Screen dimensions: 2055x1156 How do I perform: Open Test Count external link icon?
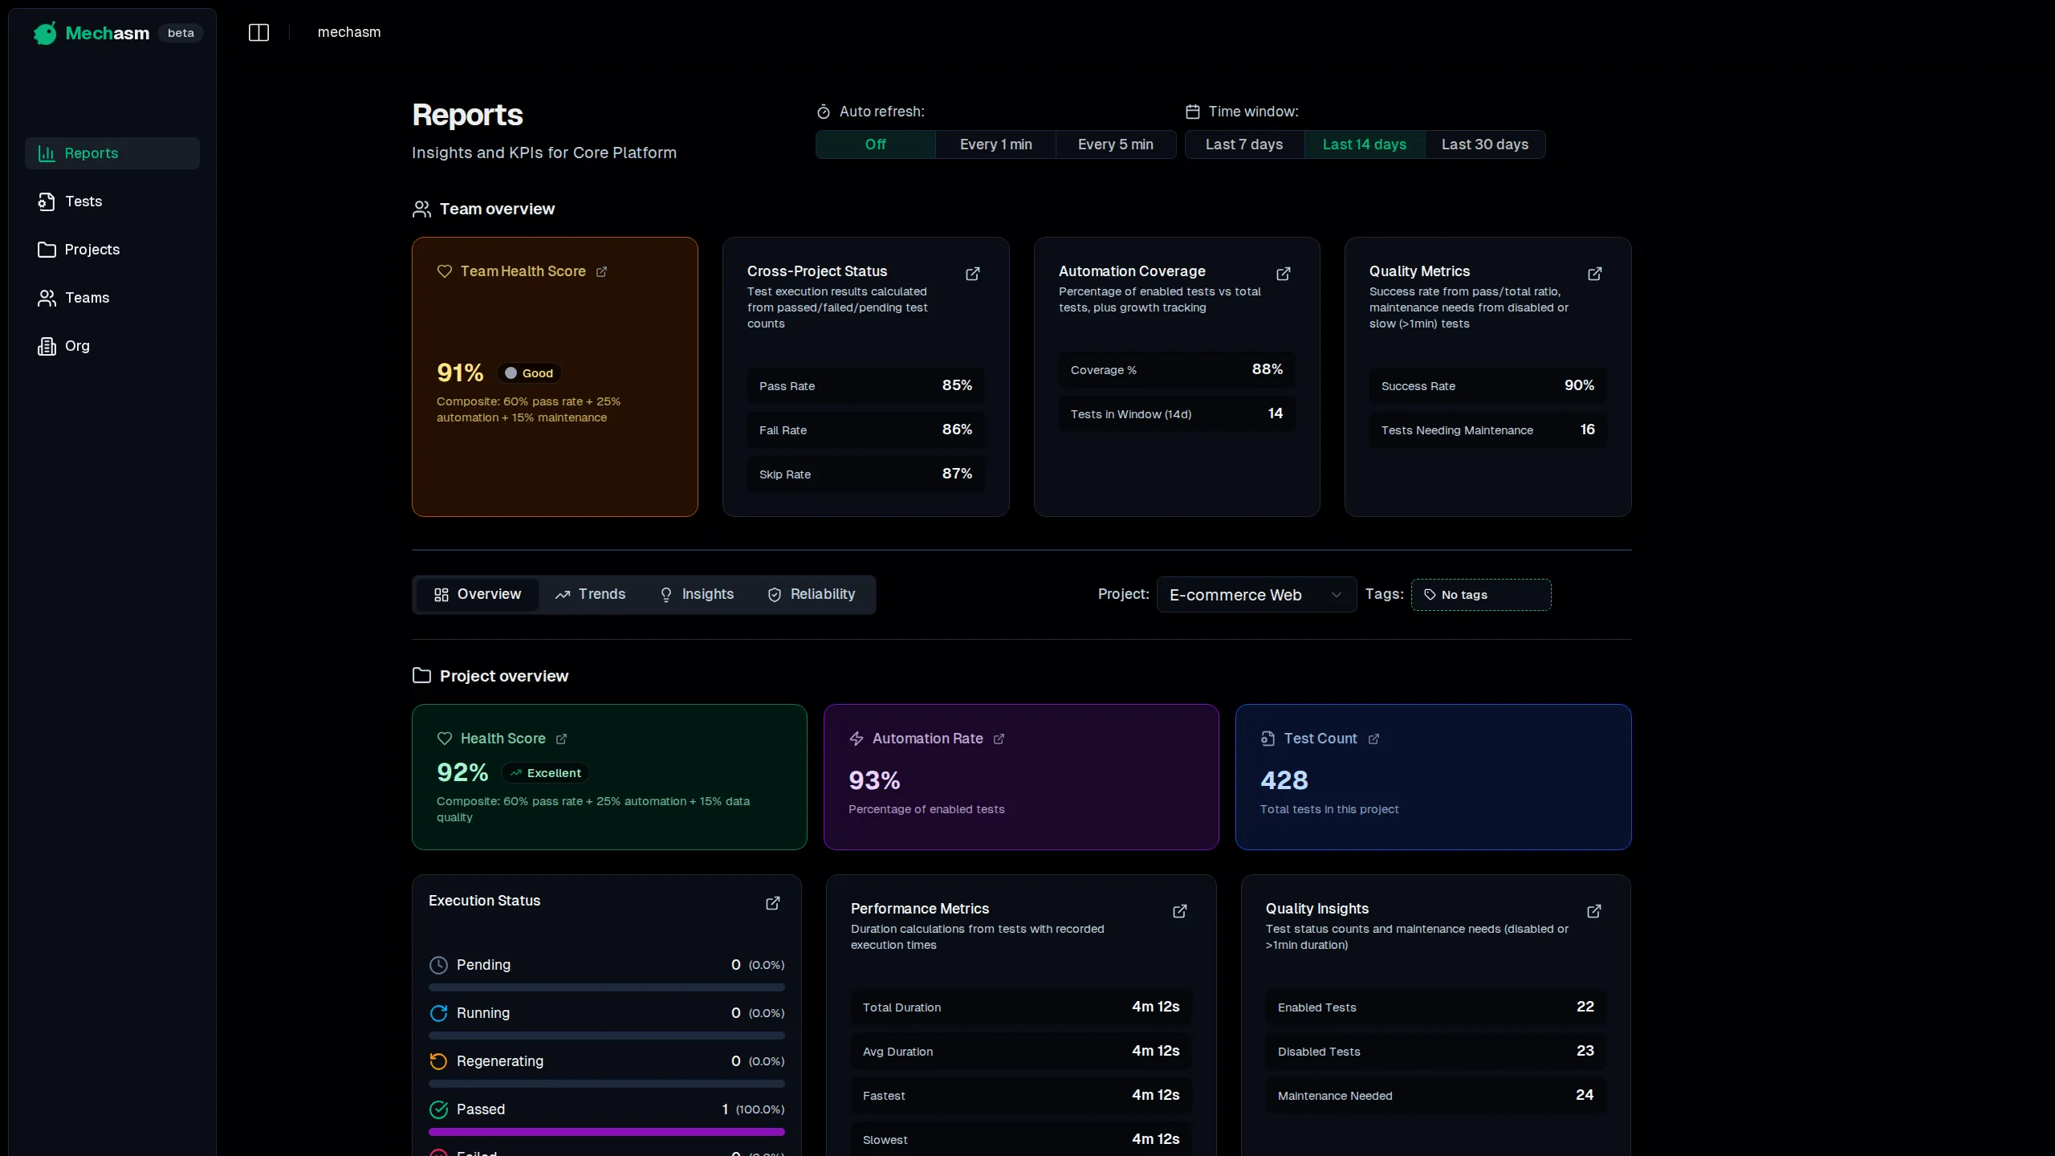tap(1373, 739)
